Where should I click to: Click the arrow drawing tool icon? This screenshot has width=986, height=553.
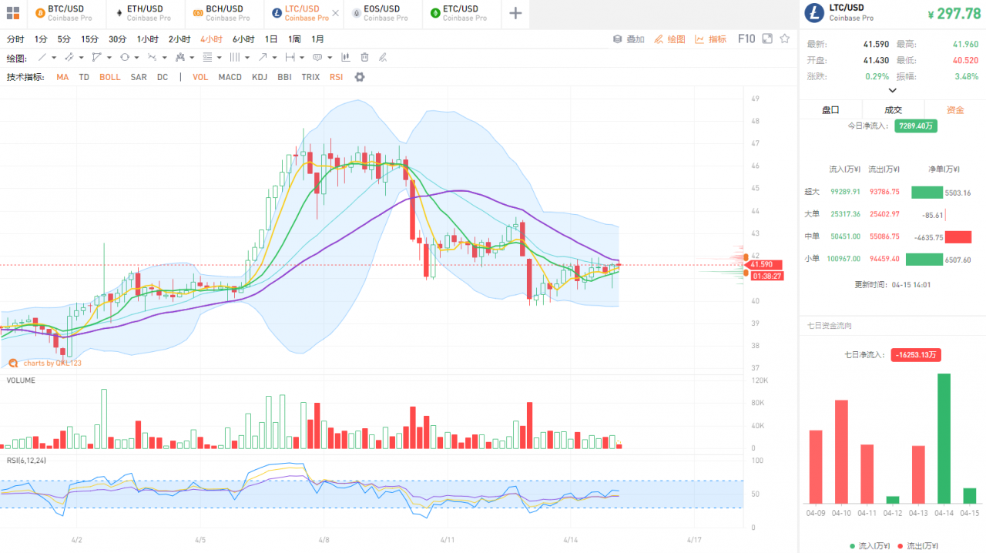(x=263, y=57)
